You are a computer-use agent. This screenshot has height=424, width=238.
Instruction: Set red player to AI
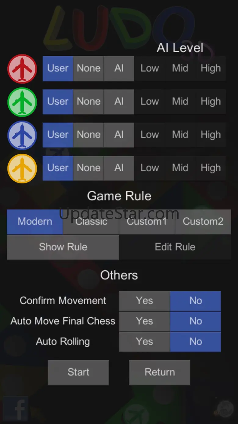[119, 68]
